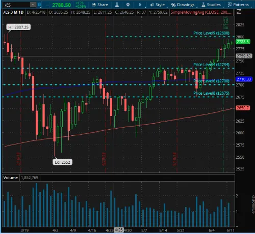Open the Patterns menu
255x234 pixels.
pos(238,5)
